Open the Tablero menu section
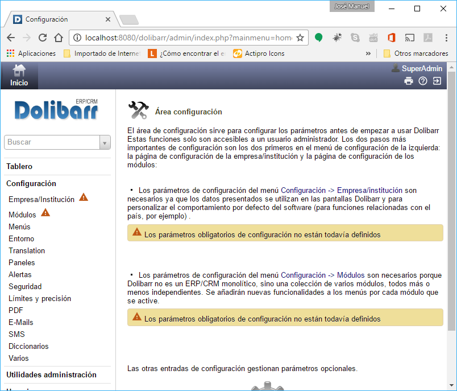 [19, 167]
